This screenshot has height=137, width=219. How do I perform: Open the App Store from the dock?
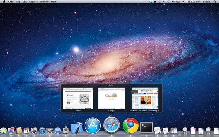coord(93,126)
